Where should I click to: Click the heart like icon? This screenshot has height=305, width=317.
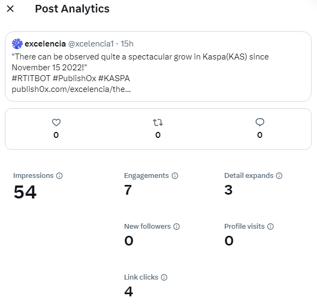click(56, 122)
